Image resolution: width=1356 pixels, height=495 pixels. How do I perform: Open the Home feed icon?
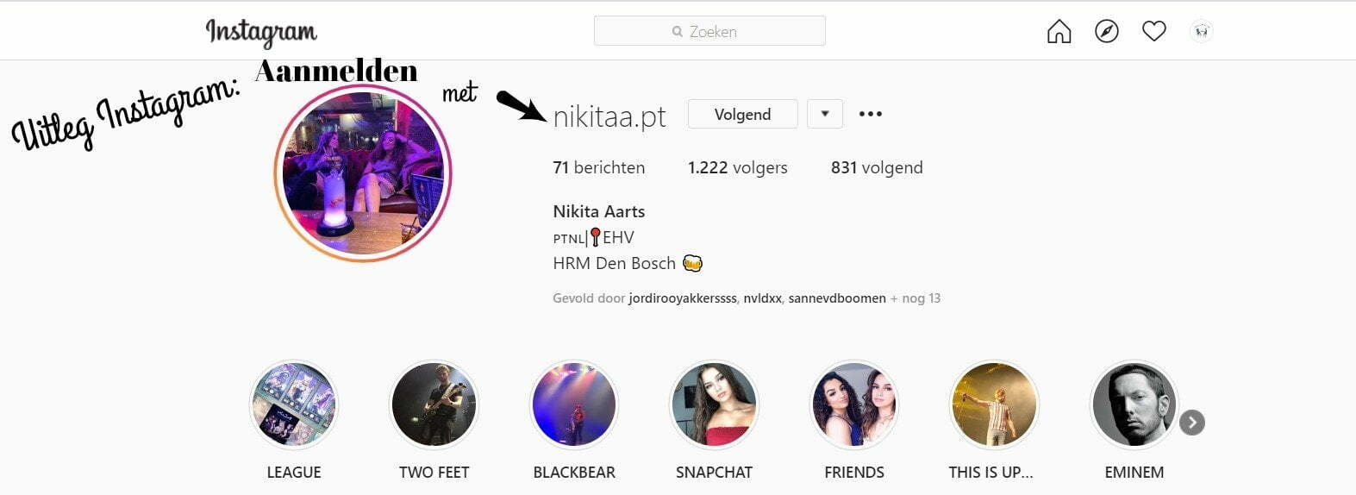click(1059, 32)
